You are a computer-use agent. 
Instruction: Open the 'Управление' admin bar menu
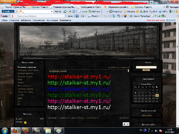(14, 20)
